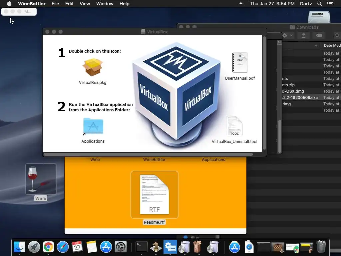Open the Trash in the dock
The height and width of the screenshot is (256, 341).
coord(321,247)
